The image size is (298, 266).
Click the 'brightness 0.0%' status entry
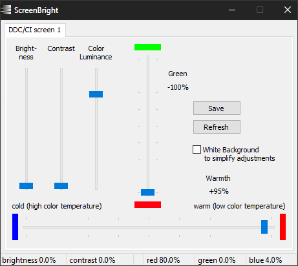[x=29, y=260]
